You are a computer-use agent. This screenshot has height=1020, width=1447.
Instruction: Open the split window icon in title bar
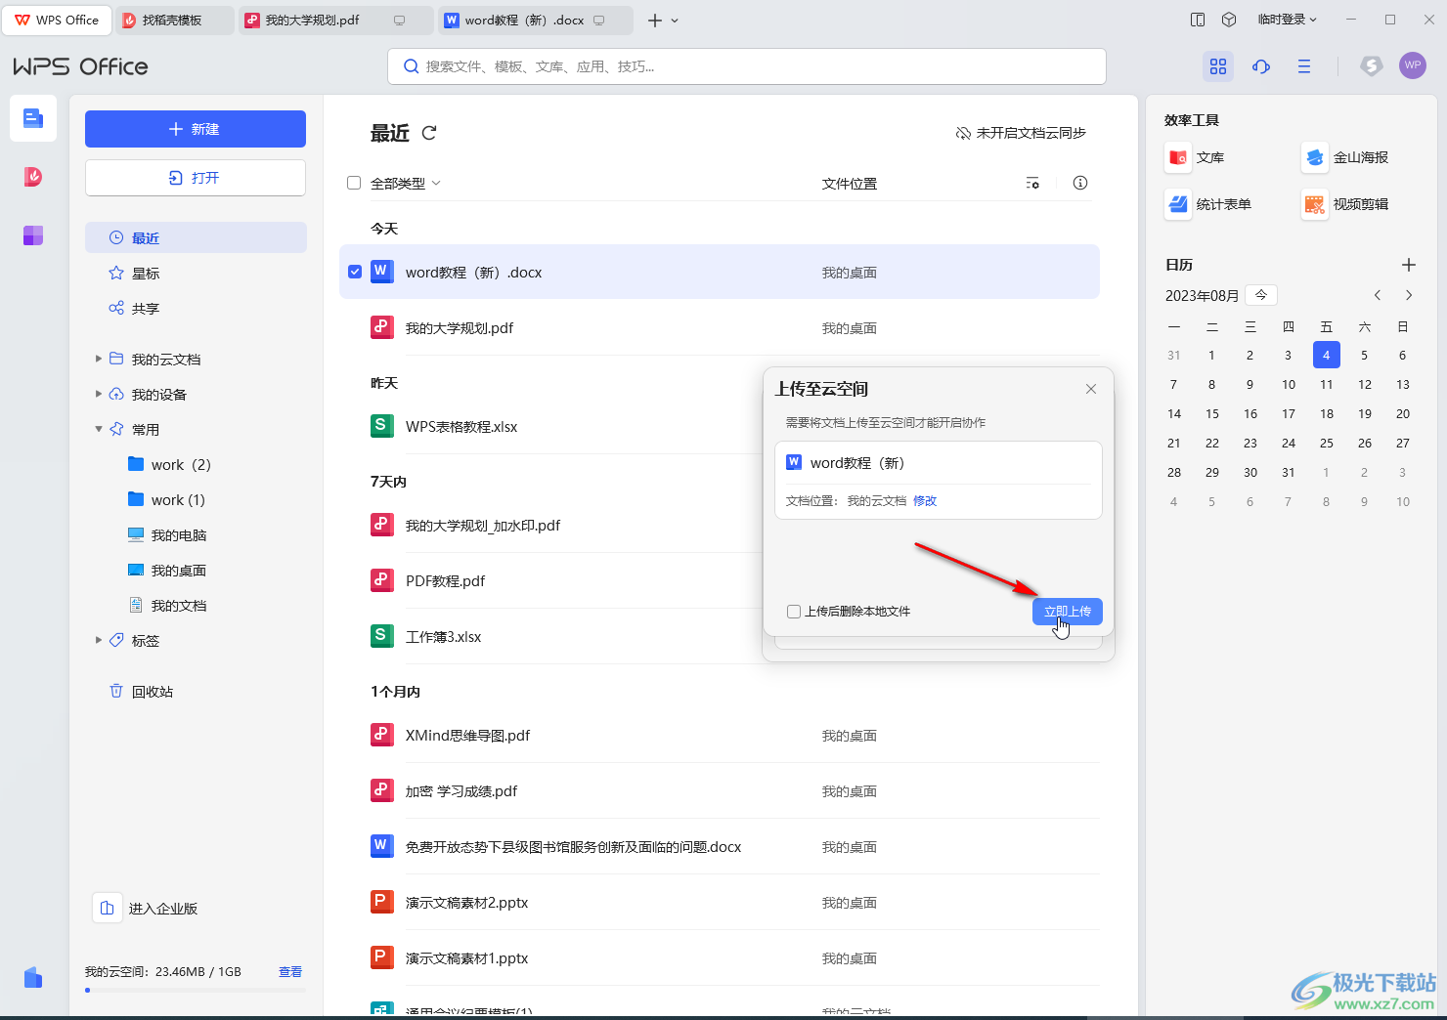point(1198,20)
